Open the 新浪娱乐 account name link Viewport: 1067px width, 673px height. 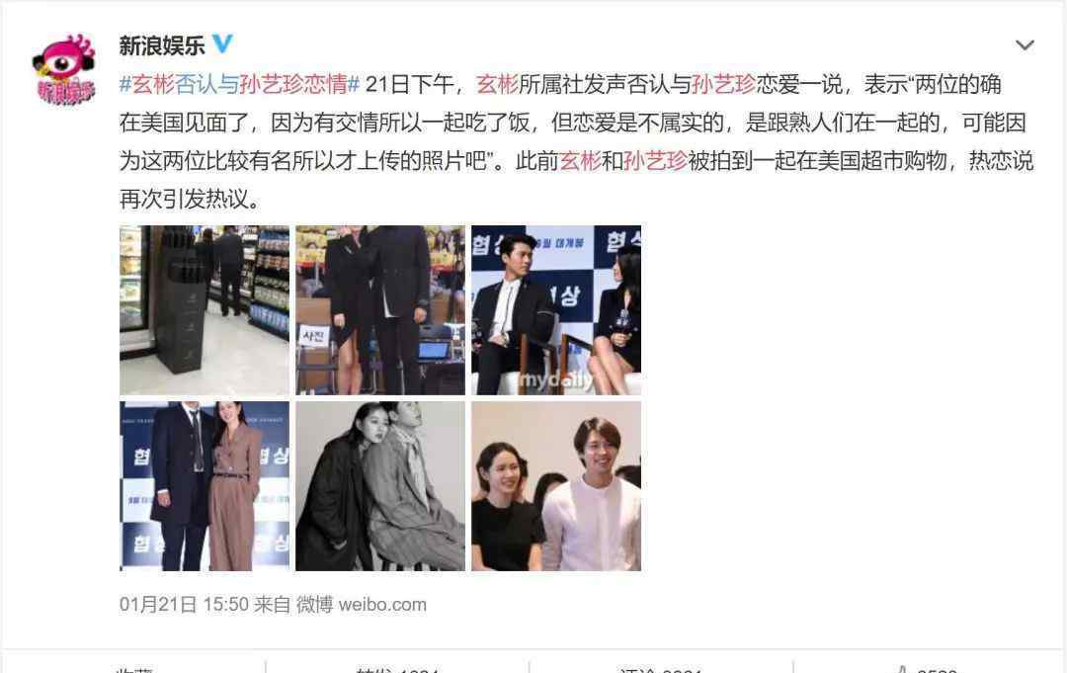[162, 45]
